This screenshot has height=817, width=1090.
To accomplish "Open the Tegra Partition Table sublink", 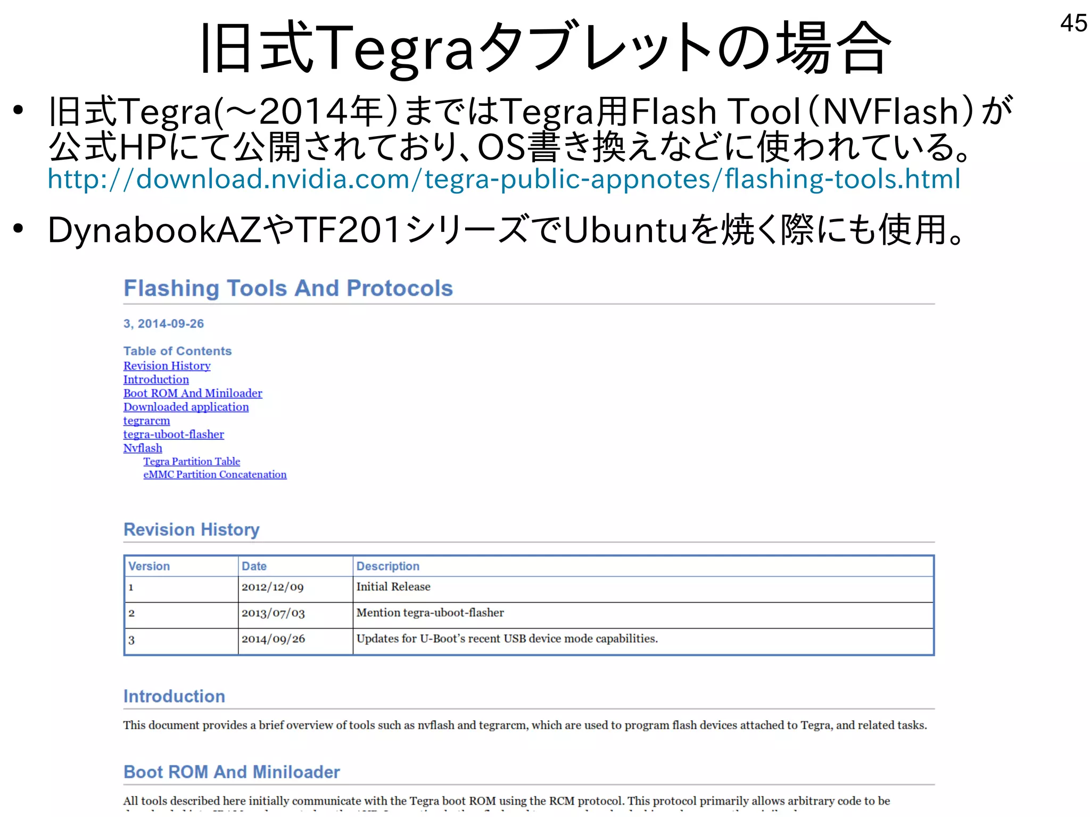I will pyautogui.click(x=192, y=461).
